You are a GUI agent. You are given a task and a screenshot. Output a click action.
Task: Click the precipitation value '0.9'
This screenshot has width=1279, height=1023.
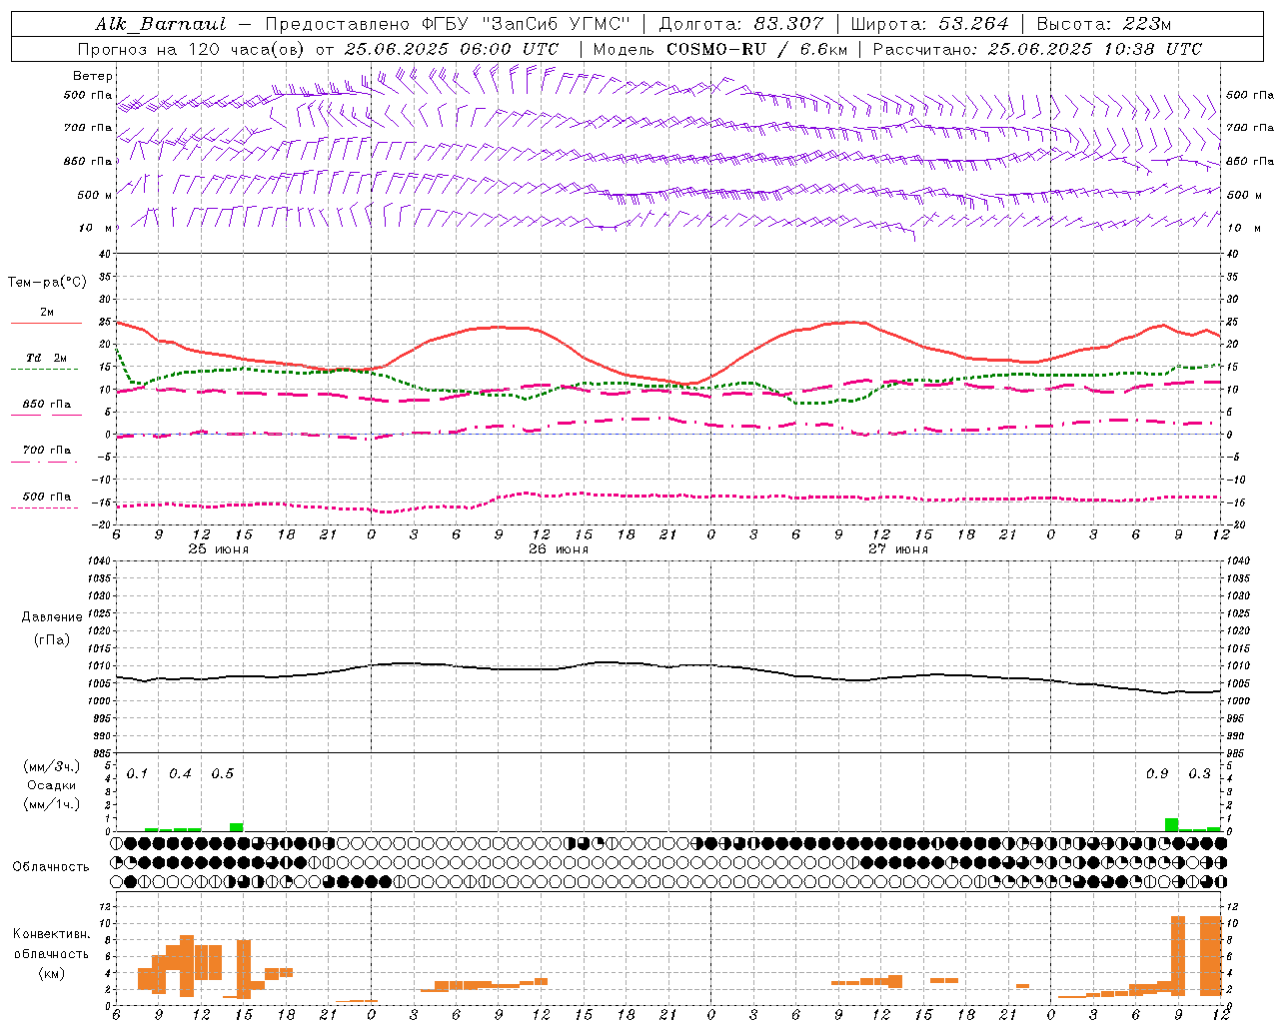click(x=1157, y=774)
